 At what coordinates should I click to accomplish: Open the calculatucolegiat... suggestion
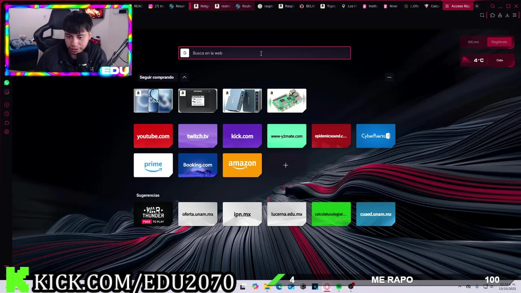coord(331,214)
